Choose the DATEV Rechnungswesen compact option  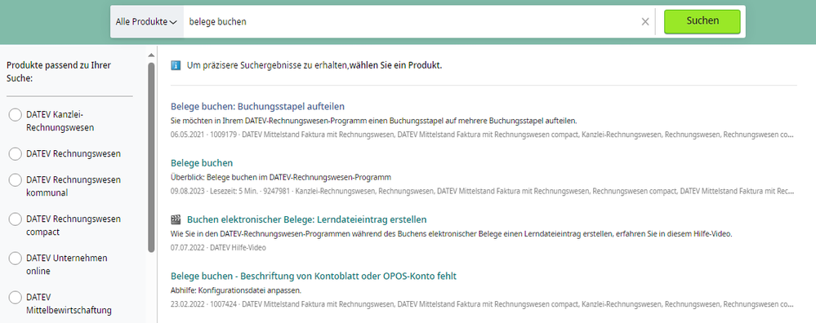15,219
